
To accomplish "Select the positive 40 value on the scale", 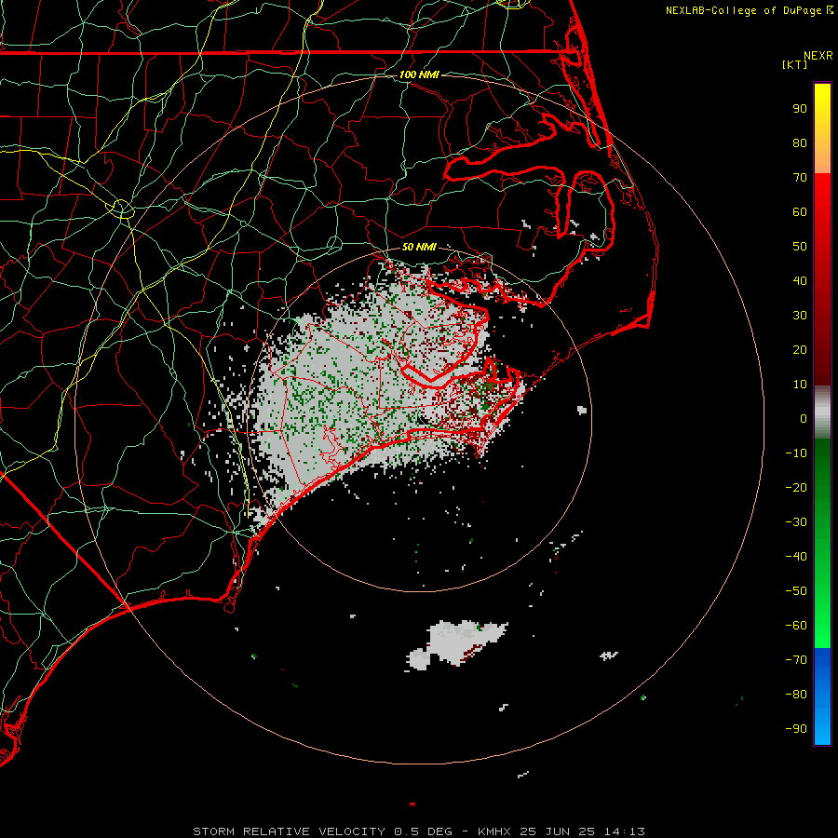I will [x=800, y=281].
